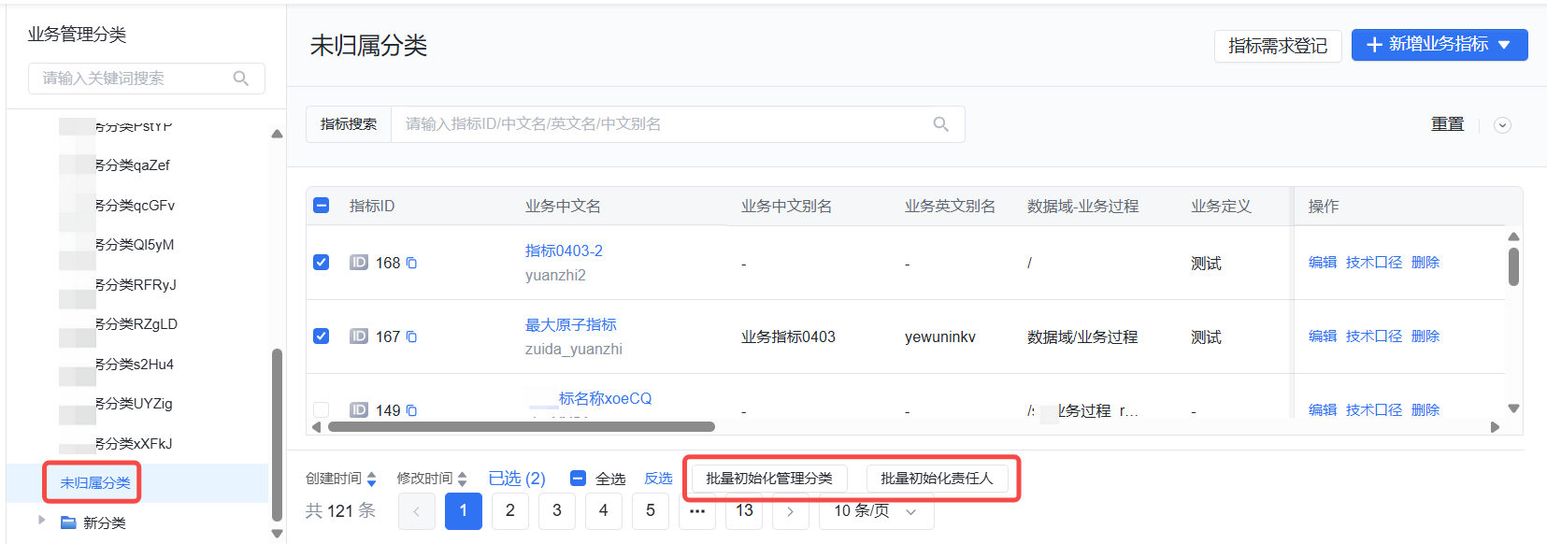Screen dimensions: 1547x544
Task: Click 批量初始化管理分类 button
Action: [769, 479]
